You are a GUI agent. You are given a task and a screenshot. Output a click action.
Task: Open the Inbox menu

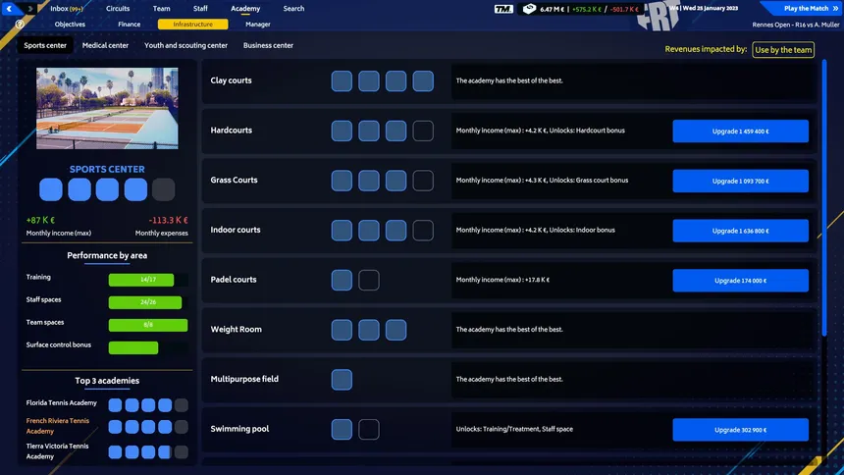click(66, 9)
